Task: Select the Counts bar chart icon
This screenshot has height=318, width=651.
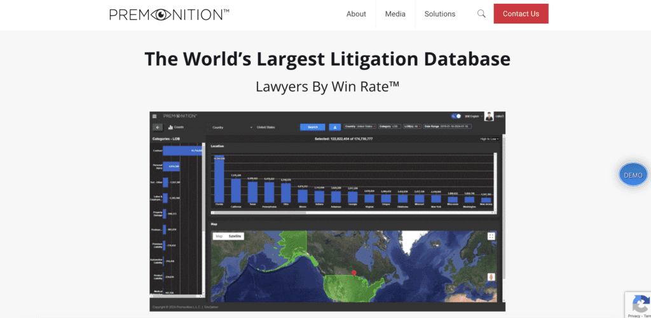Action: tap(170, 128)
